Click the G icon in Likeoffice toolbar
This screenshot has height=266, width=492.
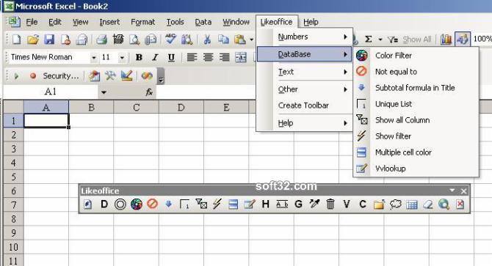(298, 204)
